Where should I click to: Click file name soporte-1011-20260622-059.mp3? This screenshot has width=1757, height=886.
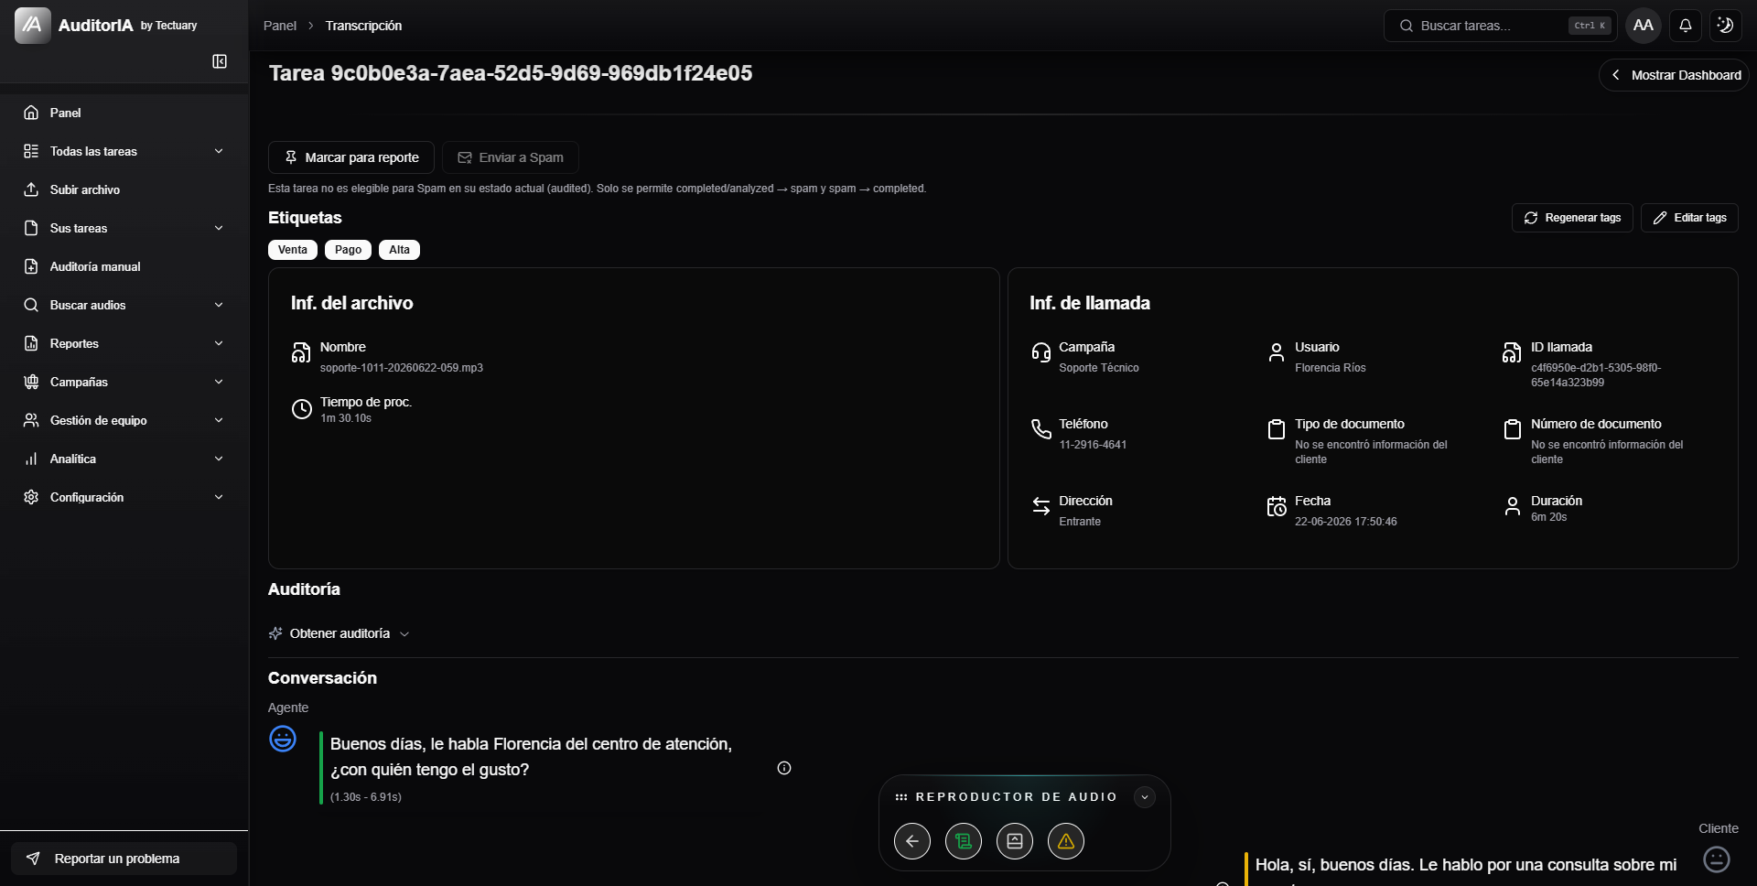(402, 368)
